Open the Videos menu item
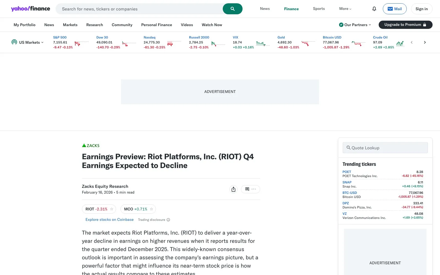Screen dimensions: 440x275 (x=187, y=25)
